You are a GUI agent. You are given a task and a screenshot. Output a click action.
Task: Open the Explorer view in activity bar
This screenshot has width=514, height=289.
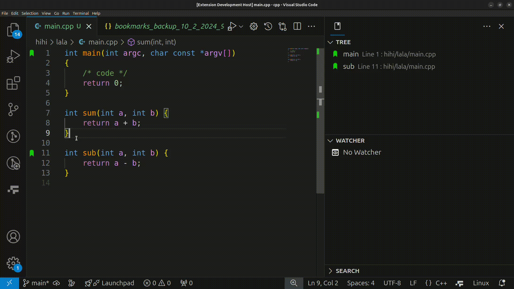click(x=13, y=29)
